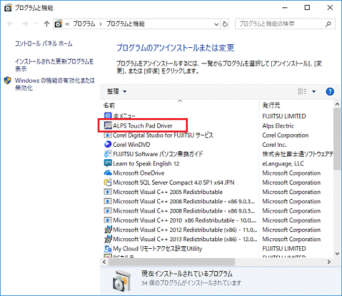Click the FUJITSU Software パソコン乗換ガイド icon
The width and height of the screenshot is (342, 296).
tap(108, 154)
